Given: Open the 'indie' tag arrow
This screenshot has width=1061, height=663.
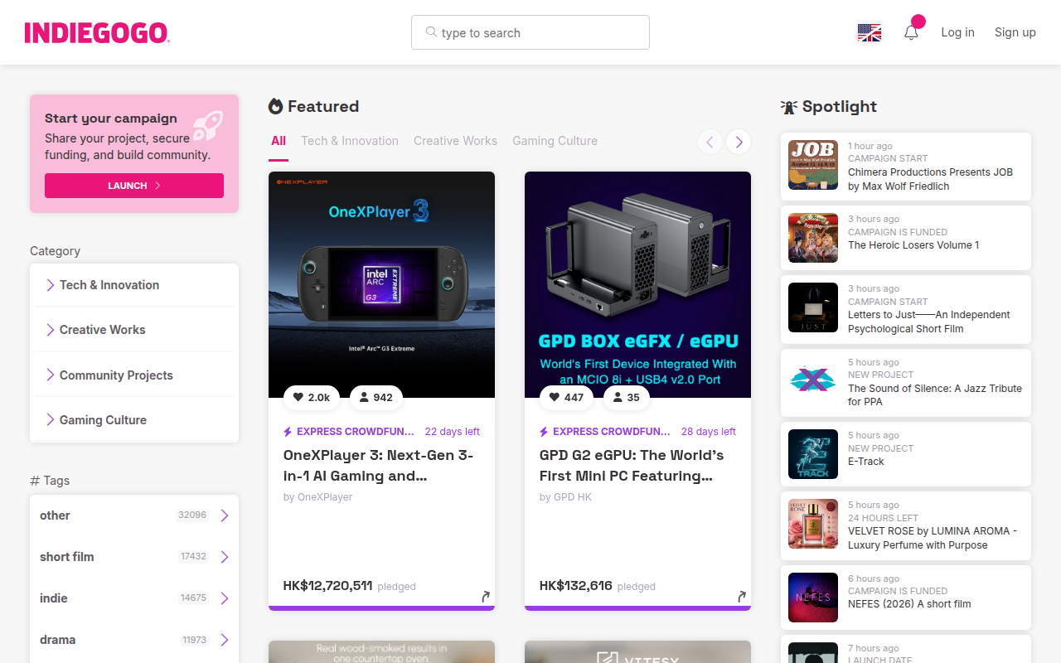Looking at the screenshot, I should click(x=224, y=598).
